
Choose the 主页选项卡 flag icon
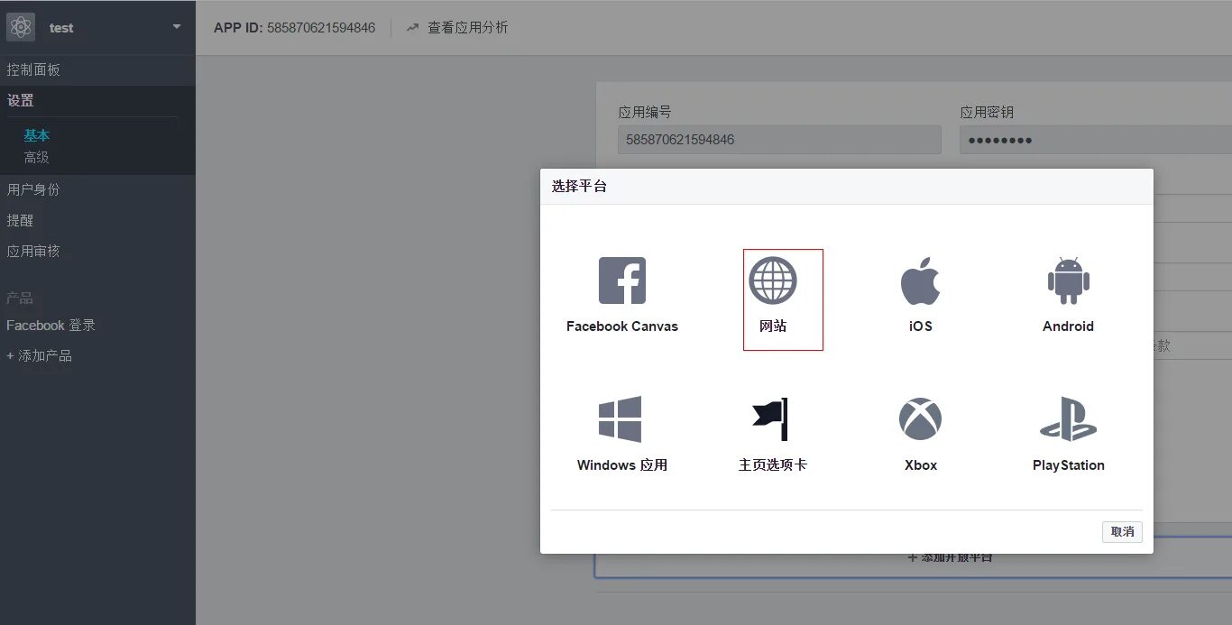point(770,419)
